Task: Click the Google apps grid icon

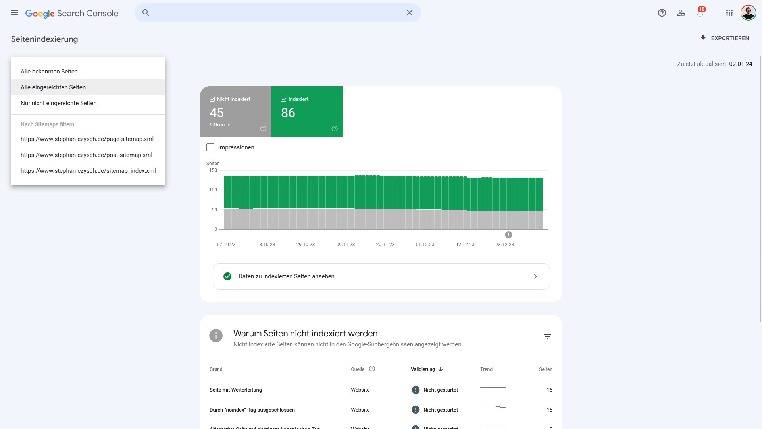Action: (729, 13)
